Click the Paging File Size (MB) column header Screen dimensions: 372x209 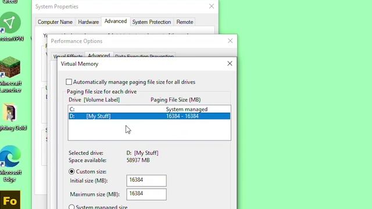click(x=176, y=100)
